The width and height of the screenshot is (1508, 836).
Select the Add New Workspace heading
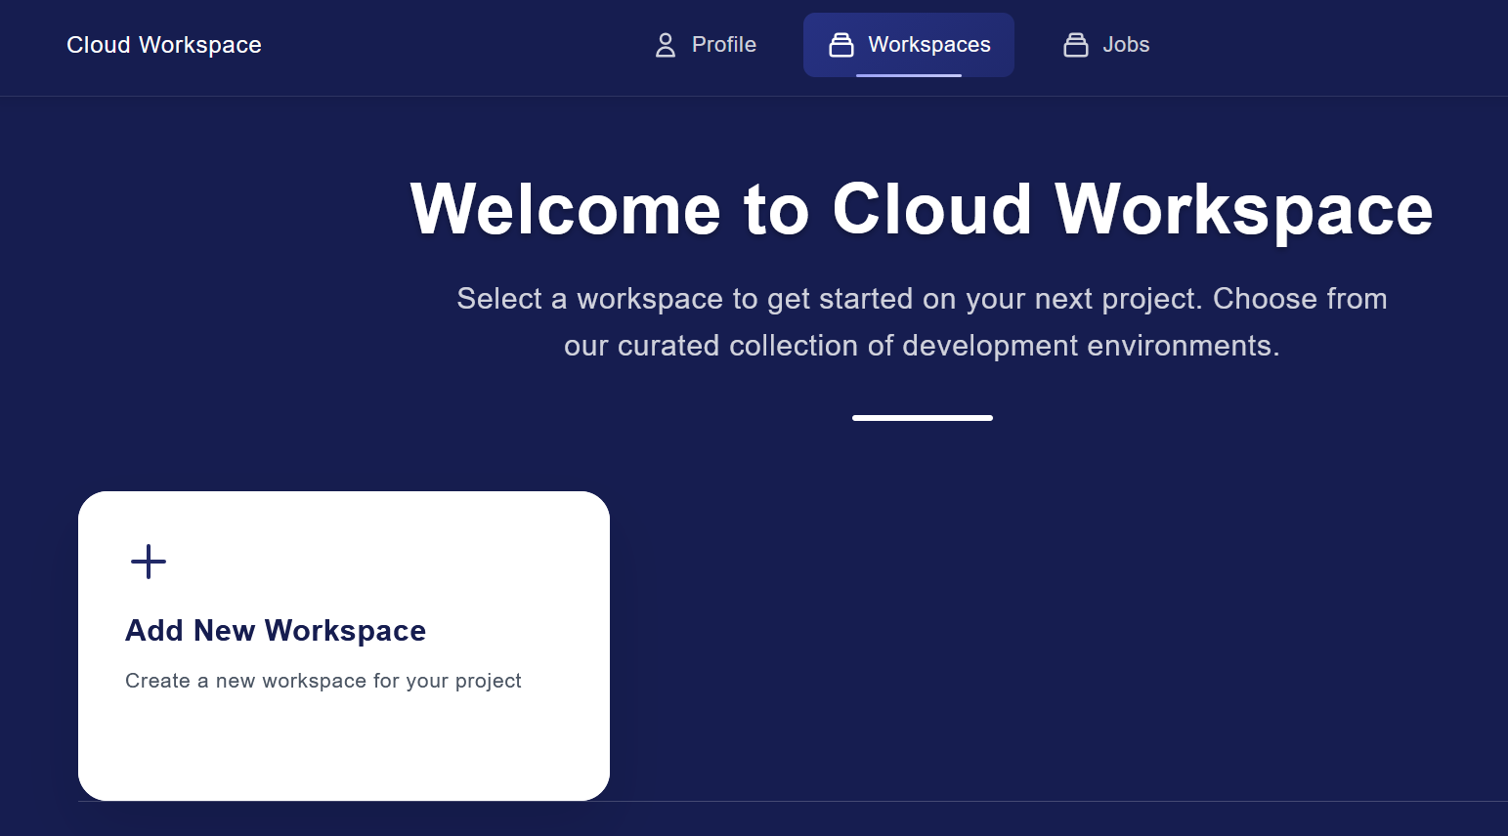point(276,631)
